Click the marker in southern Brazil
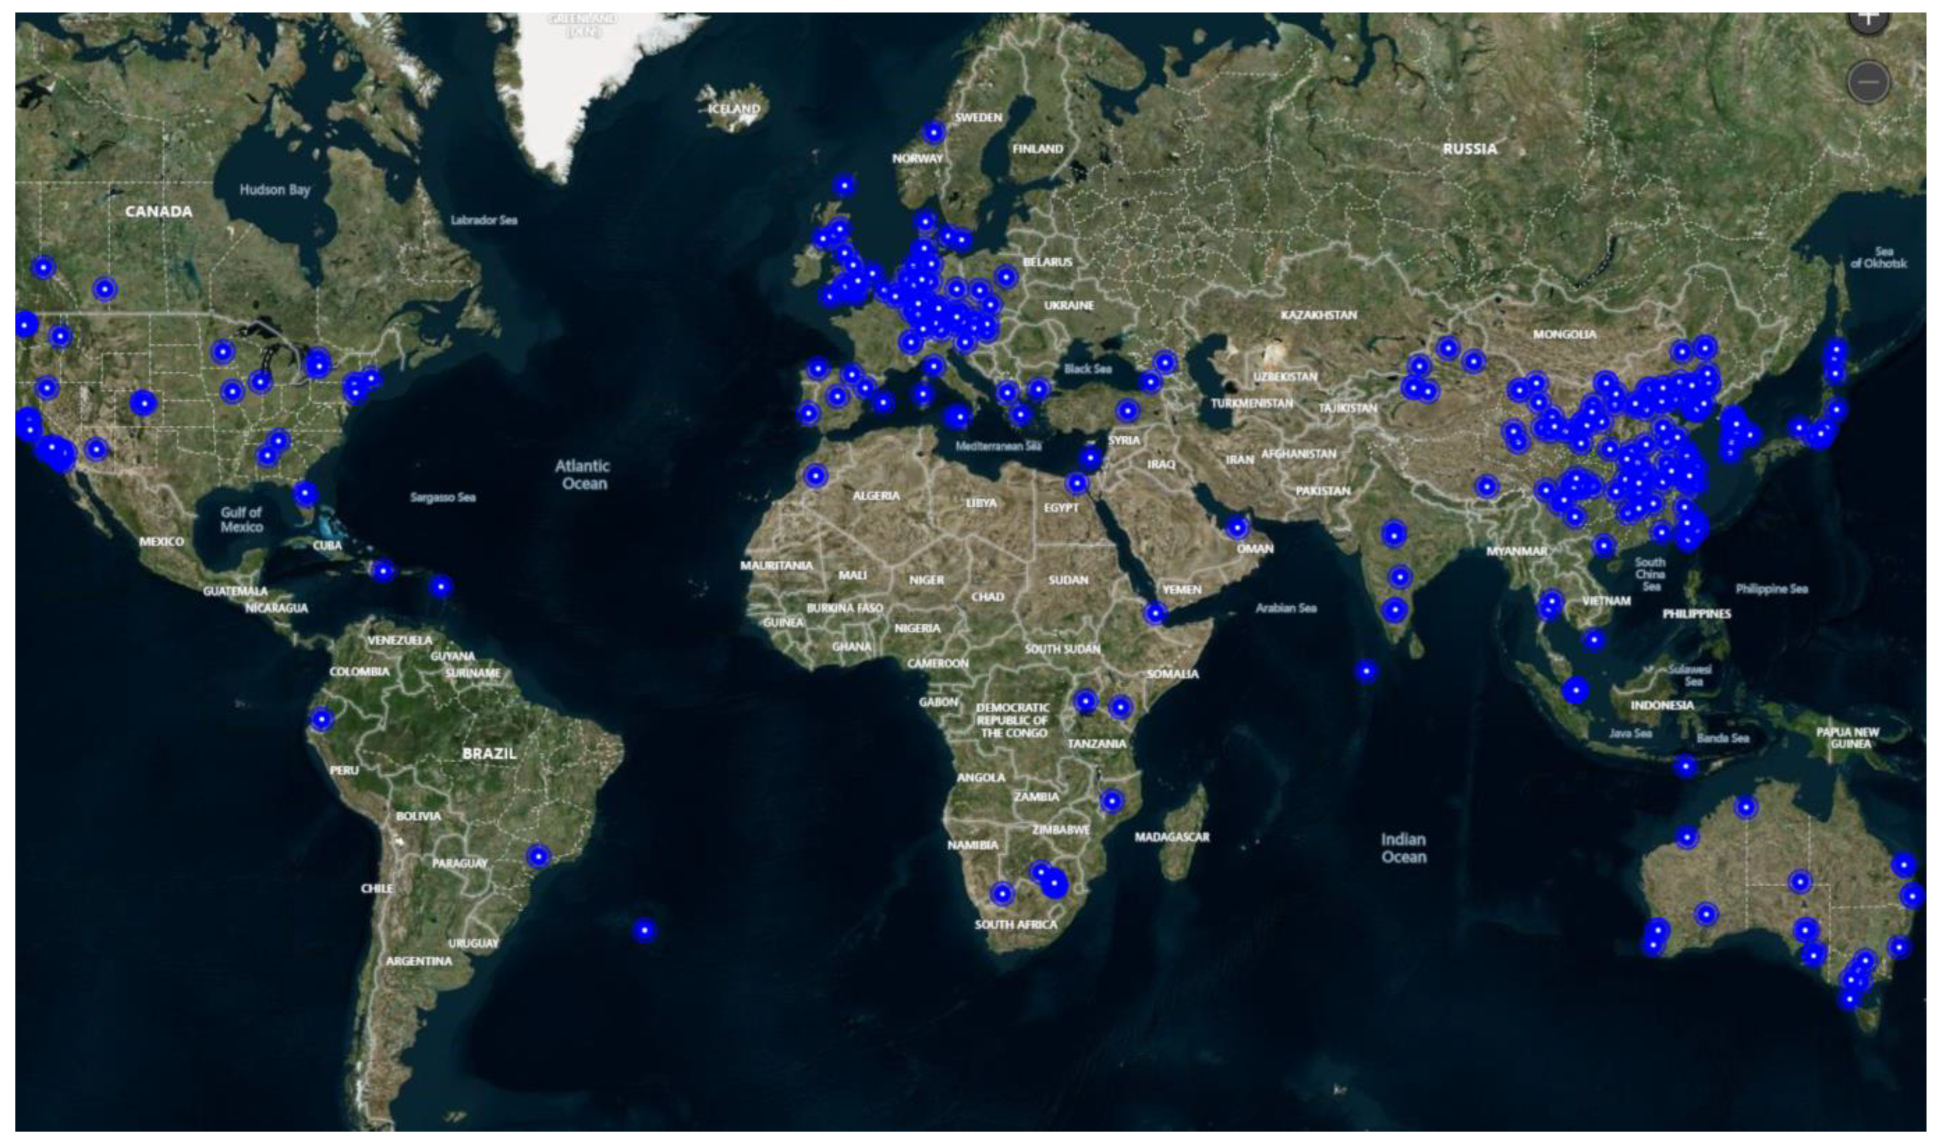 pyautogui.click(x=538, y=856)
